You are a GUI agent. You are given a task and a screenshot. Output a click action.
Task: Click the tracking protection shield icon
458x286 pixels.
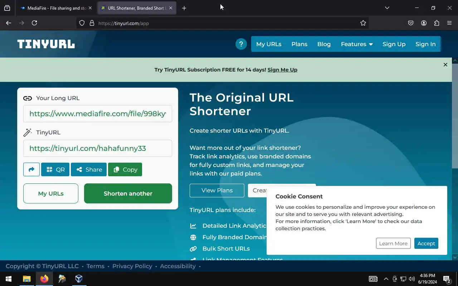click(x=82, y=23)
